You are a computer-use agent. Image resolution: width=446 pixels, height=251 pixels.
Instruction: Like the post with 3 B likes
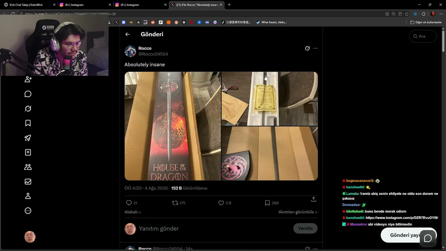(x=221, y=203)
